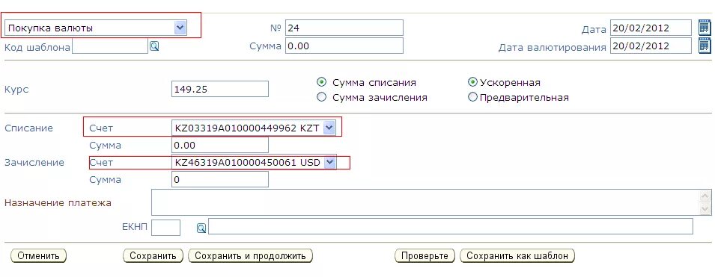Select the Ускоренная radio option
This screenshot has height=277, width=715.
coord(472,82)
